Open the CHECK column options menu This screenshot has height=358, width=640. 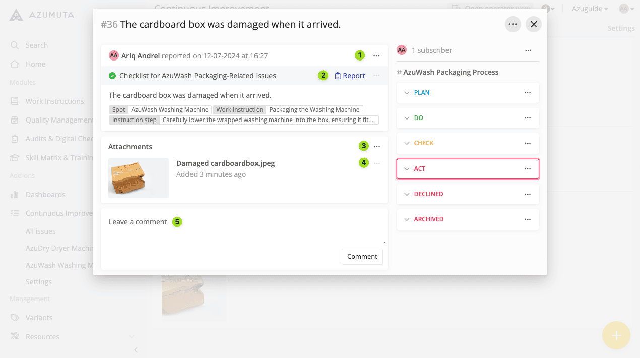click(x=528, y=143)
